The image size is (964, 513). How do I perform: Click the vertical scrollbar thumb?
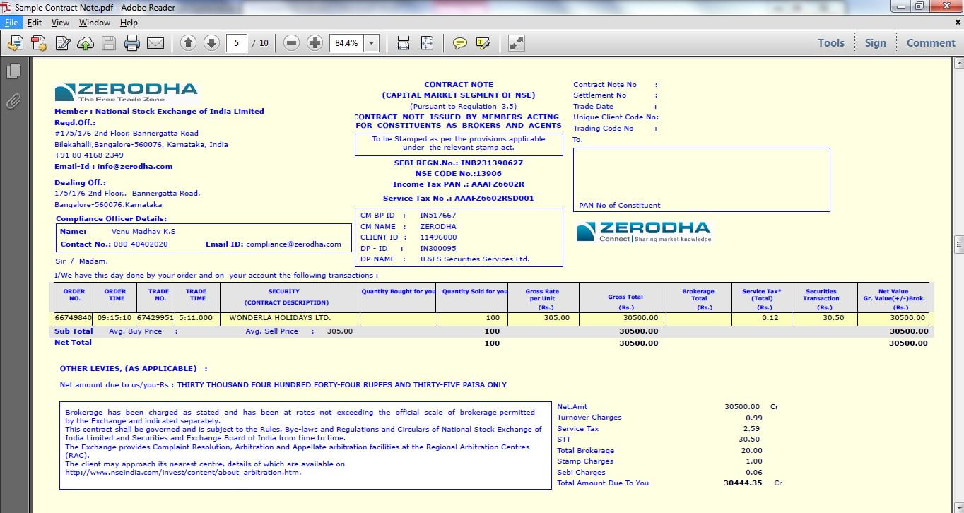958,243
